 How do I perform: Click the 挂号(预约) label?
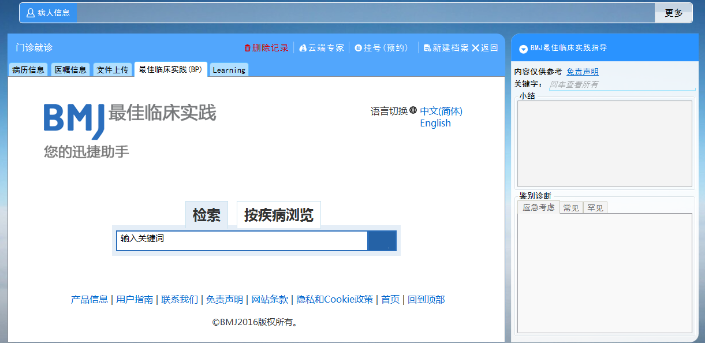point(386,48)
